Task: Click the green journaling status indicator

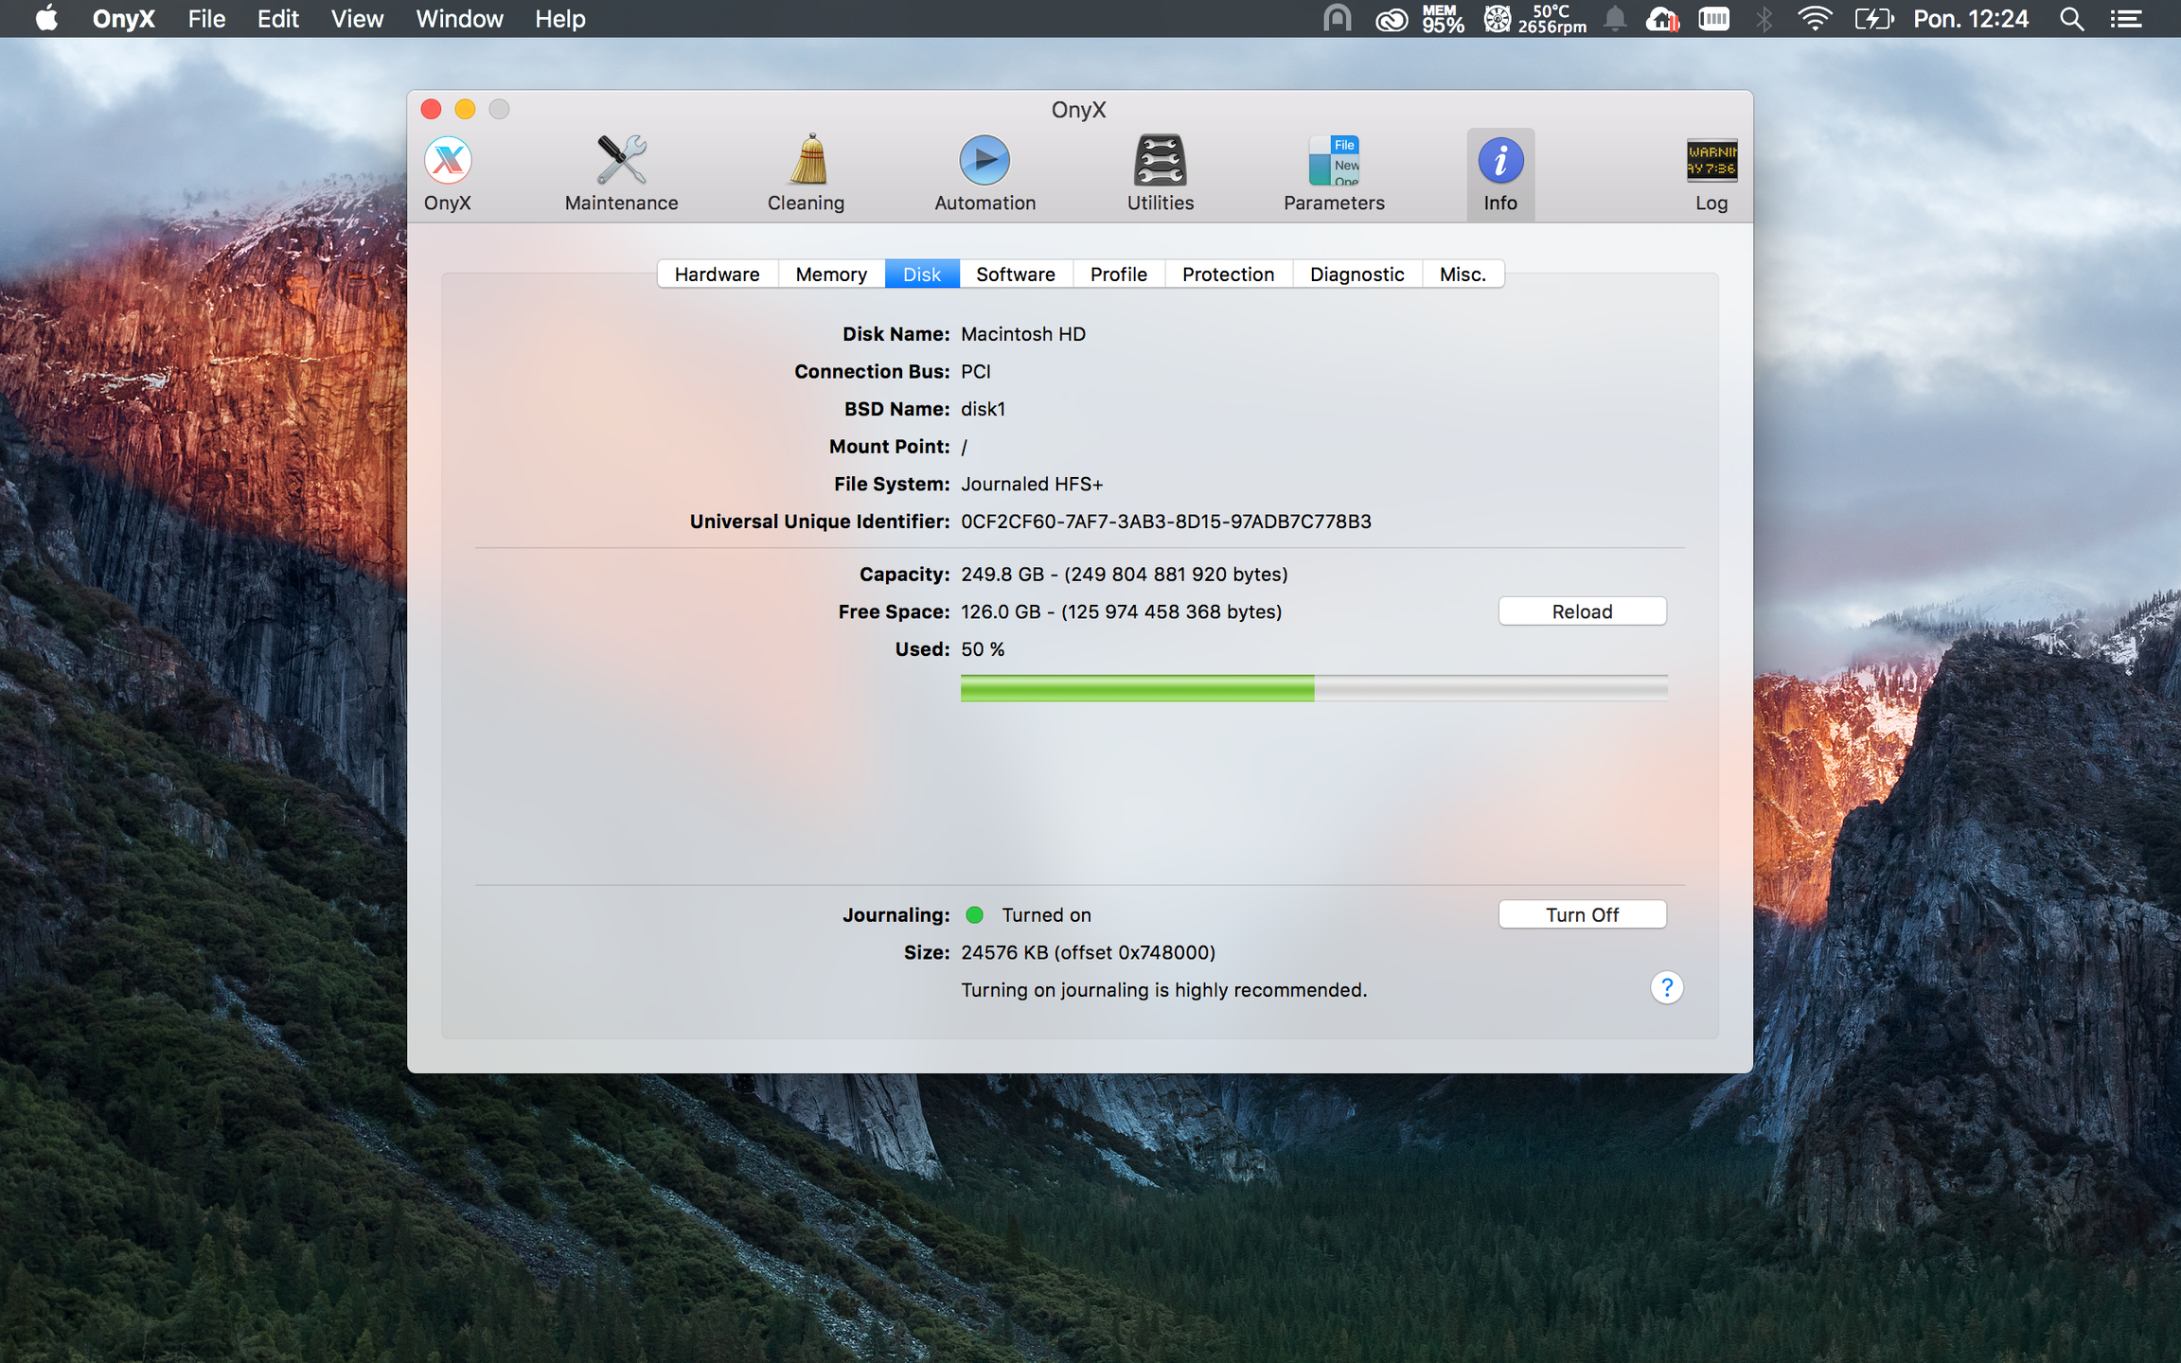Action: [x=974, y=914]
